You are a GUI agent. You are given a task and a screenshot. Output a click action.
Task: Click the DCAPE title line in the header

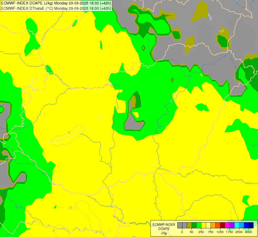56,3
